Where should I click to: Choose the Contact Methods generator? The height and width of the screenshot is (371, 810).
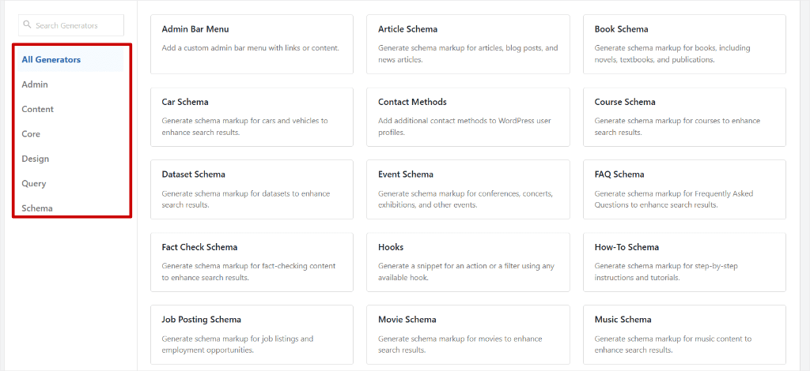coord(468,117)
